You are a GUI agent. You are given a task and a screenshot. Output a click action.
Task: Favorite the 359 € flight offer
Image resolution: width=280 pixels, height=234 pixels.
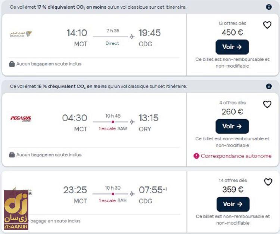point(268,182)
